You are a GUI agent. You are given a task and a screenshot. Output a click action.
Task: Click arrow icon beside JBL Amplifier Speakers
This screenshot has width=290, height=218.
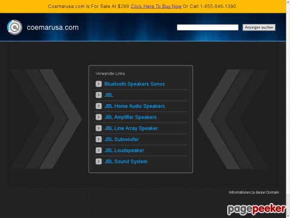coord(98,117)
